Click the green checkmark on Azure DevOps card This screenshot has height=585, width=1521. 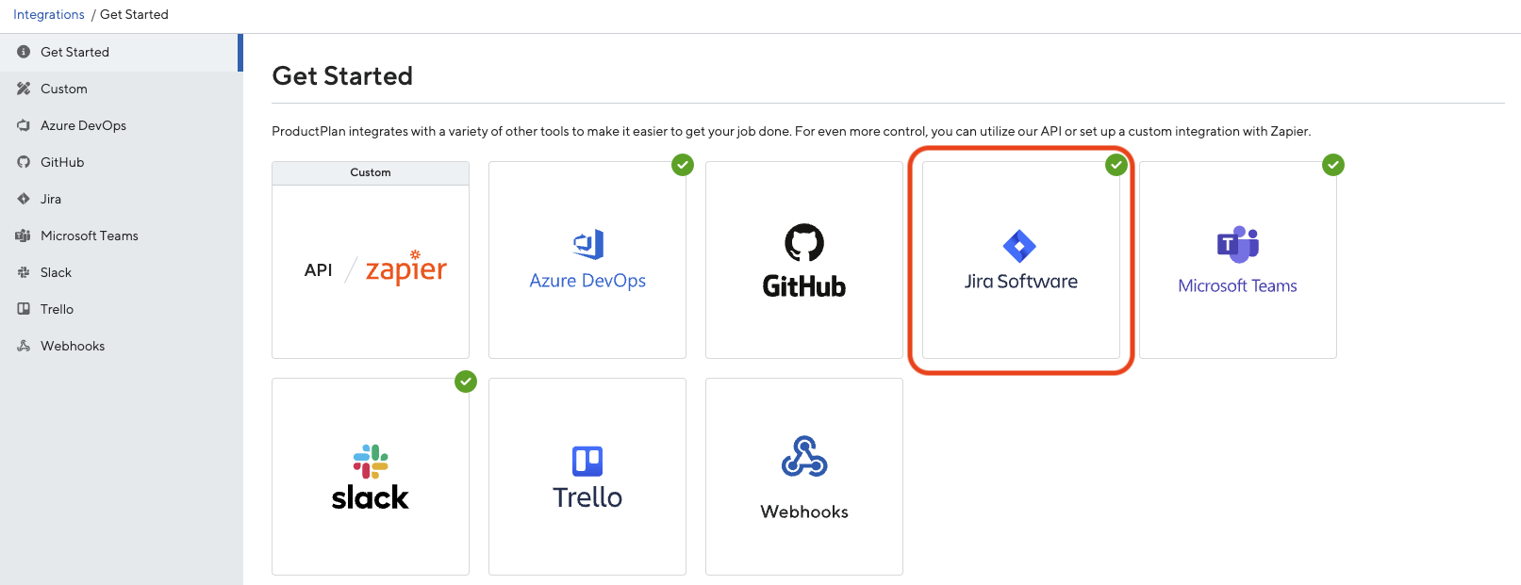pyautogui.click(x=683, y=165)
